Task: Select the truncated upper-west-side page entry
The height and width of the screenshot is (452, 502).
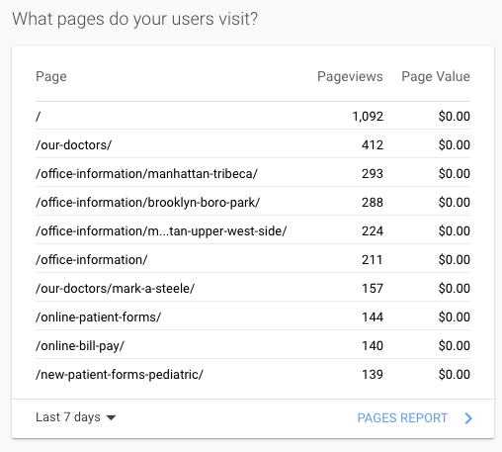Action: [161, 231]
